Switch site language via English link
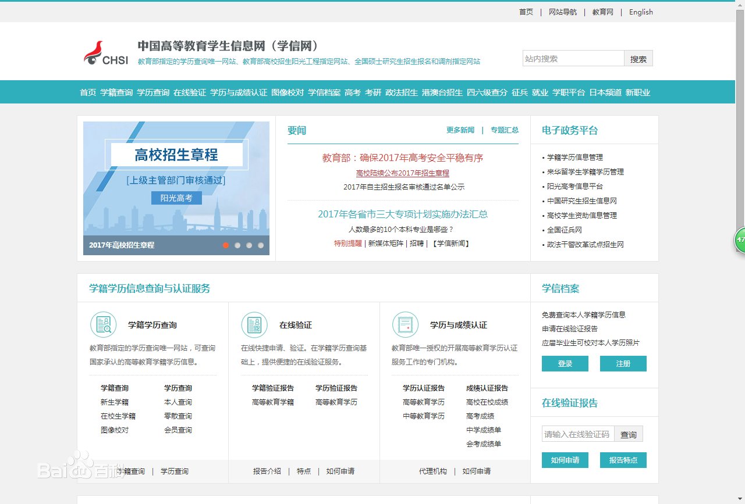The height and width of the screenshot is (504, 745). click(x=640, y=12)
